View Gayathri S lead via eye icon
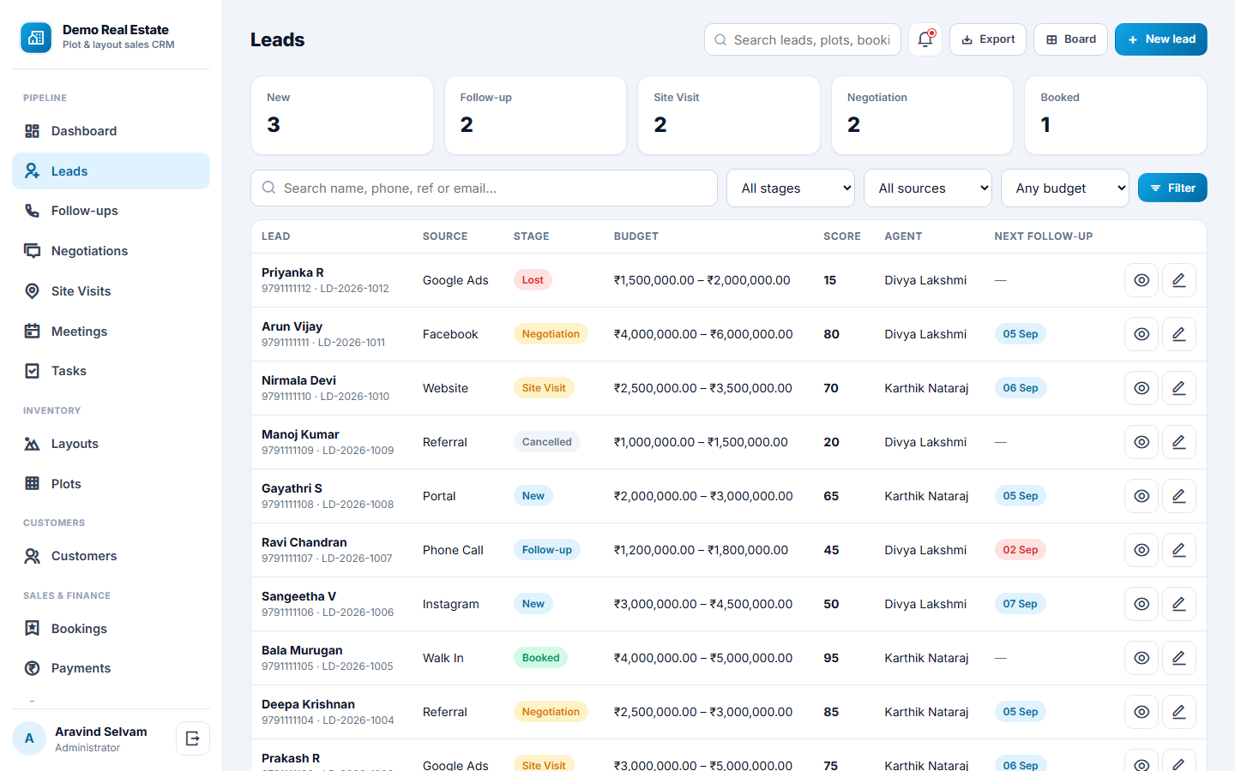Image resolution: width=1235 pixels, height=771 pixels. (1142, 496)
